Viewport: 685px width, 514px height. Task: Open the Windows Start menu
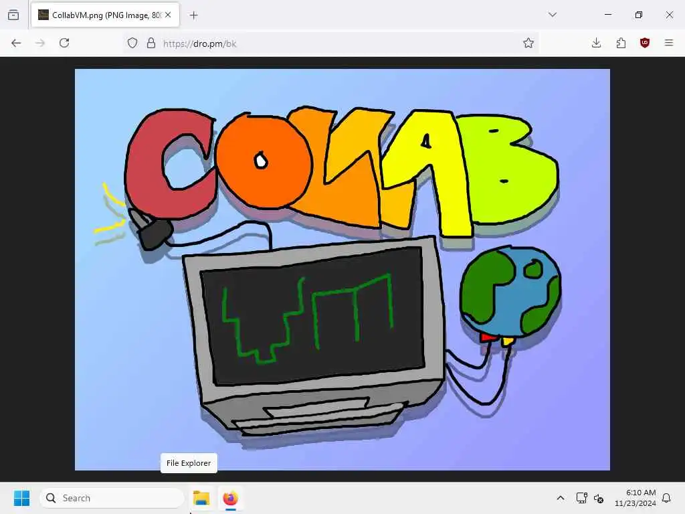coord(21,498)
